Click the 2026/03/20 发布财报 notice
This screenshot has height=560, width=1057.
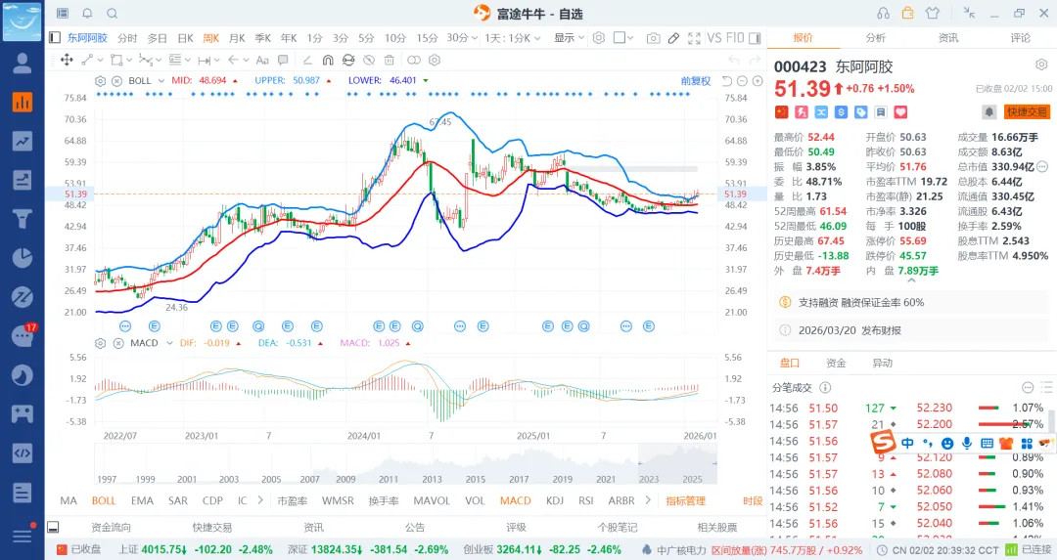click(x=912, y=330)
